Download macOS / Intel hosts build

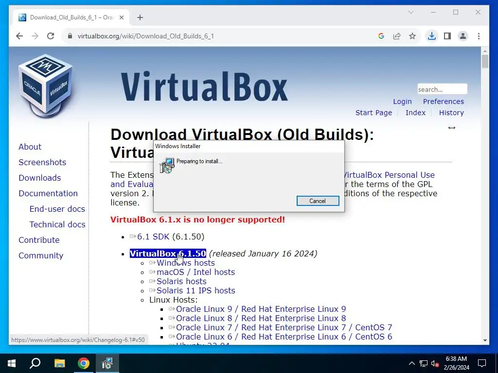click(196, 272)
